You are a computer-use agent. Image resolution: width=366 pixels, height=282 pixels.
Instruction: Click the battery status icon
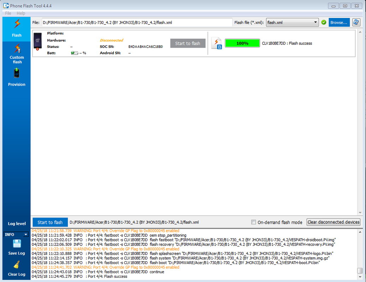tap(74, 53)
